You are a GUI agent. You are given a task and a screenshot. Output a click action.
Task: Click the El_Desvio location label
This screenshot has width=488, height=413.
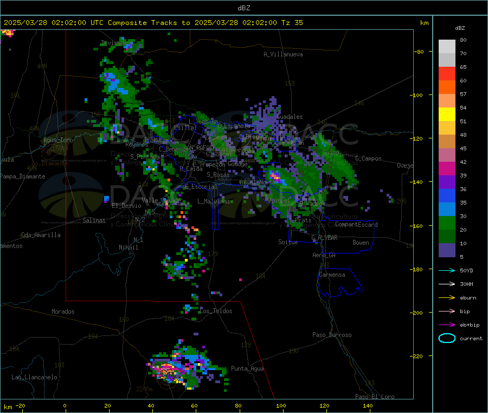127,206
